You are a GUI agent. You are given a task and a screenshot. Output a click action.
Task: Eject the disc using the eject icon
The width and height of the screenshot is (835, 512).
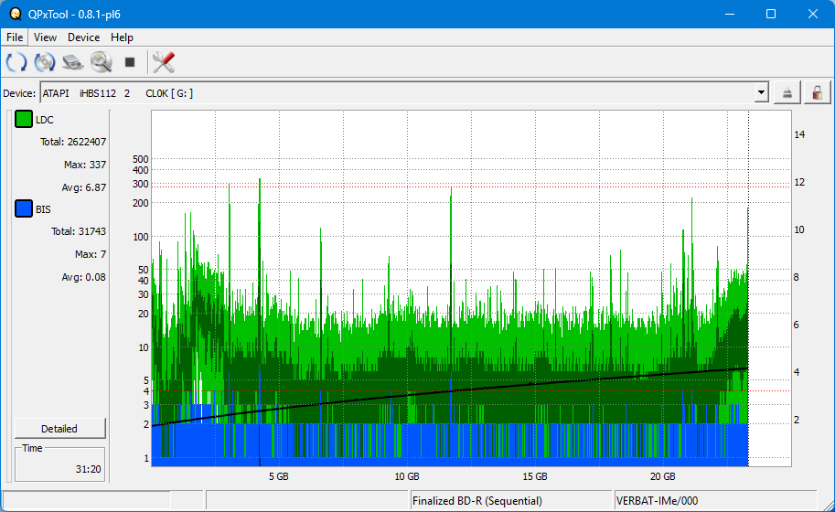click(787, 92)
